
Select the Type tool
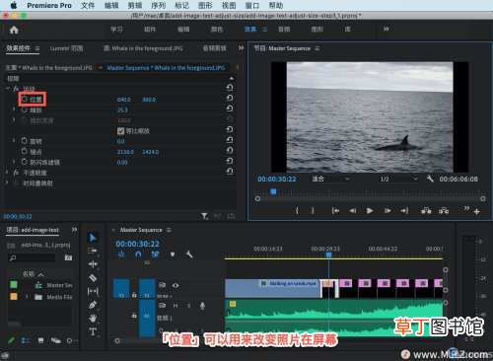[x=93, y=331]
